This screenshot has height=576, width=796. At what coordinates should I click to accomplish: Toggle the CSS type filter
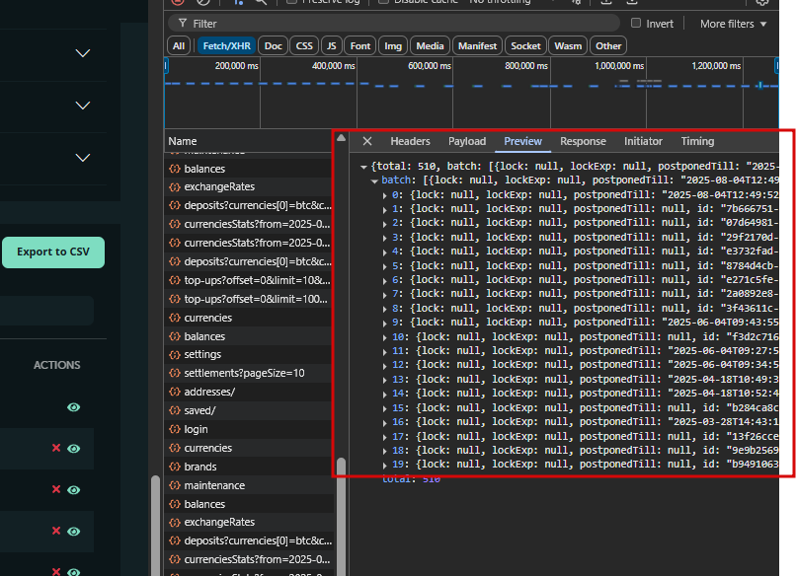[304, 46]
